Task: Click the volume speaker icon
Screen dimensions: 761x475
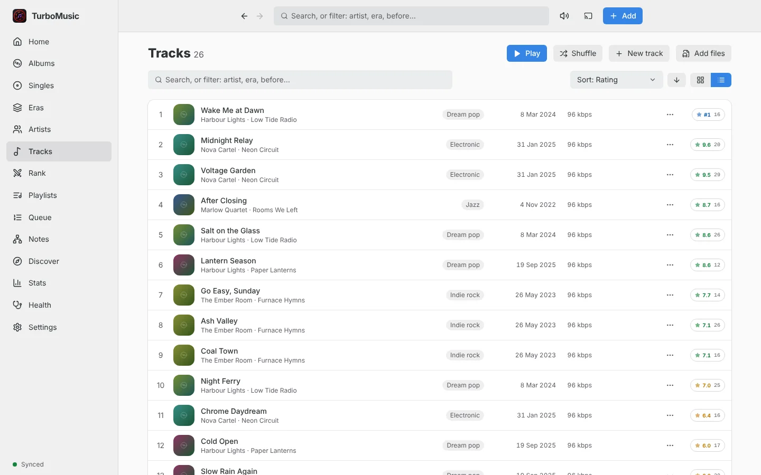Action: (x=564, y=16)
